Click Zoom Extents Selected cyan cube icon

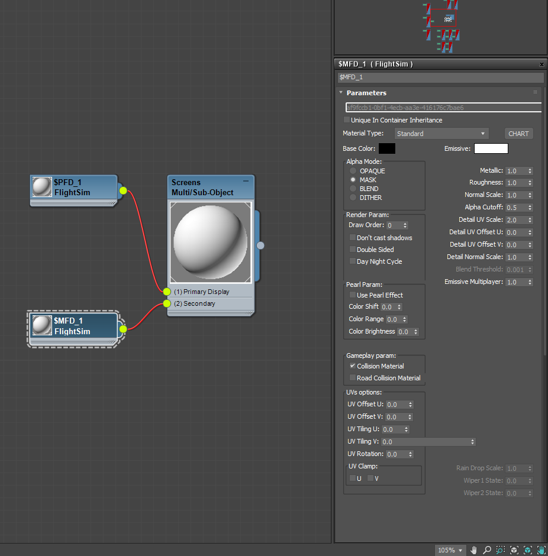[528, 550]
